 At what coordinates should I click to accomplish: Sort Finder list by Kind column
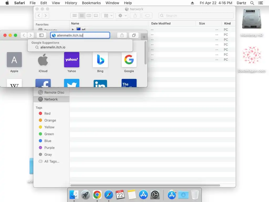(x=228, y=23)
